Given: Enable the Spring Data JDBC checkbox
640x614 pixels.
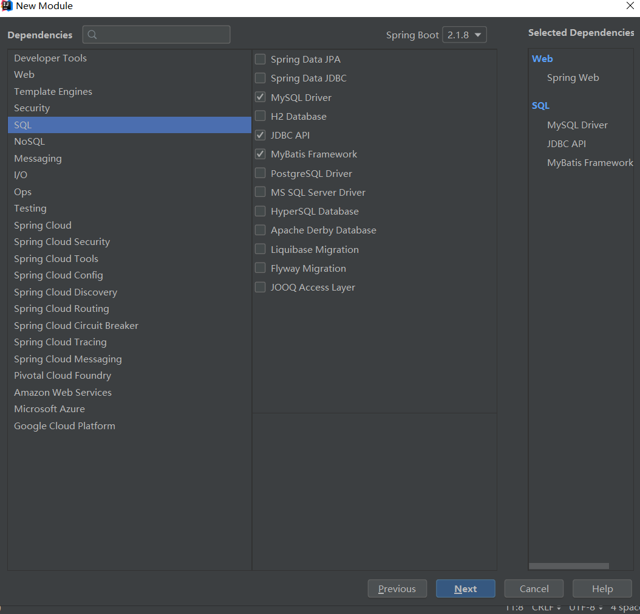Looking at the screenshot, I should [x=260, y=78].
